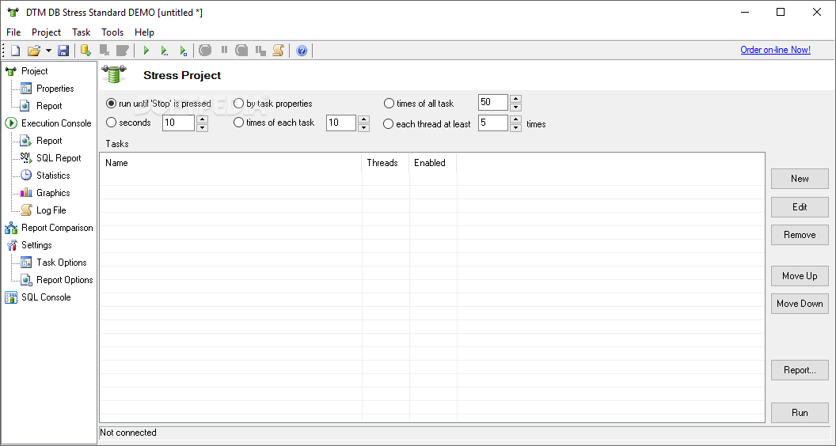Open log file via scroll toolbar icon
Image resolution: width=836 pixels, height=446 pixels.
[x=279, y=51]
